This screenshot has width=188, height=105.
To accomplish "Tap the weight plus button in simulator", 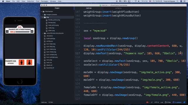I will (x=32, y=32).
